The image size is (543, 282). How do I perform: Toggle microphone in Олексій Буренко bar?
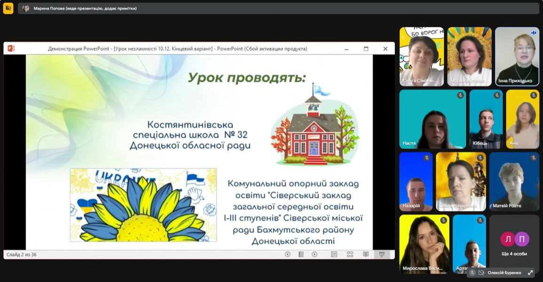pos(472,273)
